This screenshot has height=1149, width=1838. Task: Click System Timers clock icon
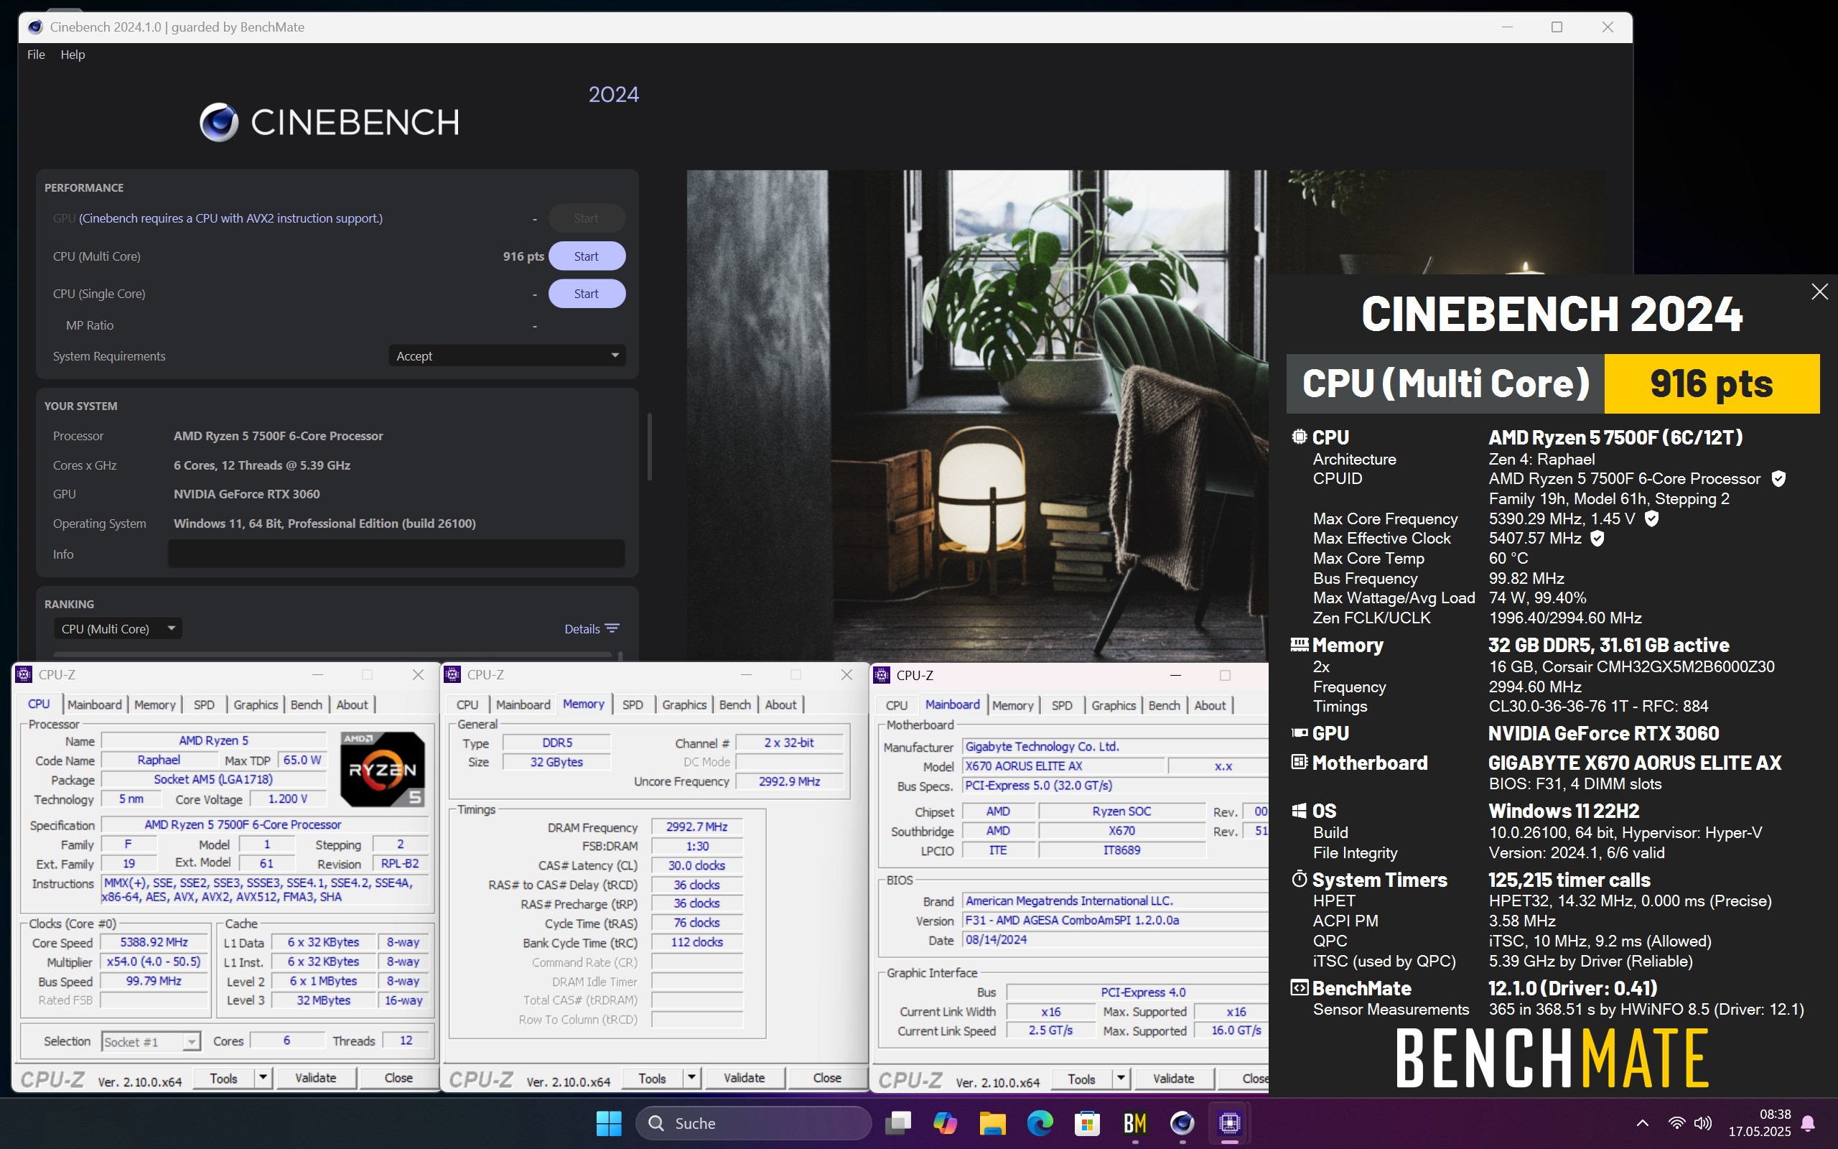pyautogui.click(x=1300, y=879)
